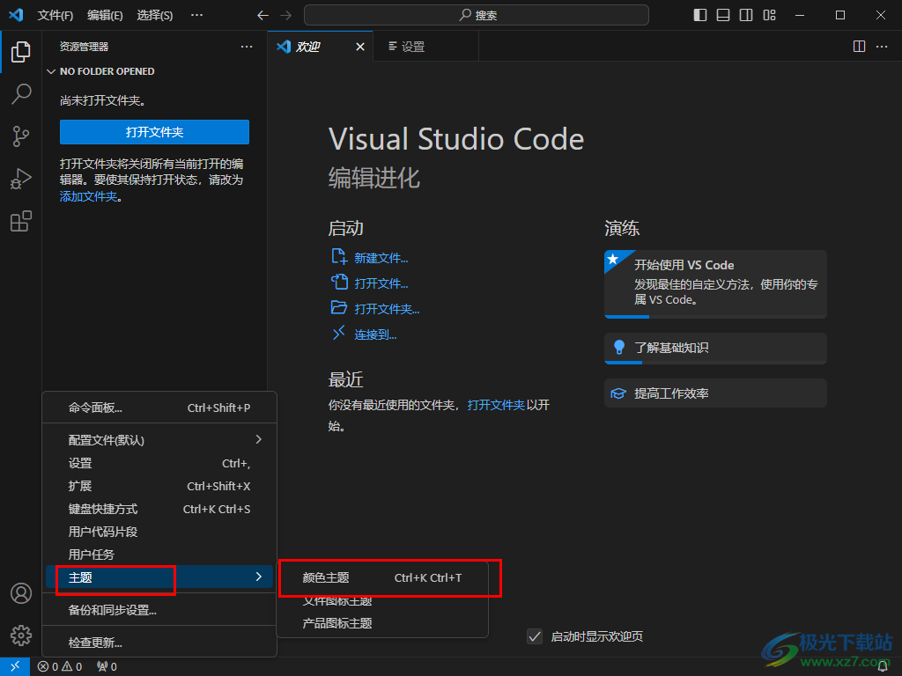
Task: Open the Search view in activity bar
Action: (x=21, y=93)
